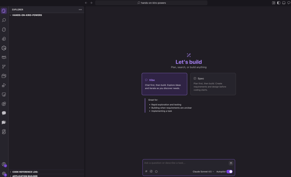
Task: Click the send arrow in chat box
Action: (x=231, y=163)
